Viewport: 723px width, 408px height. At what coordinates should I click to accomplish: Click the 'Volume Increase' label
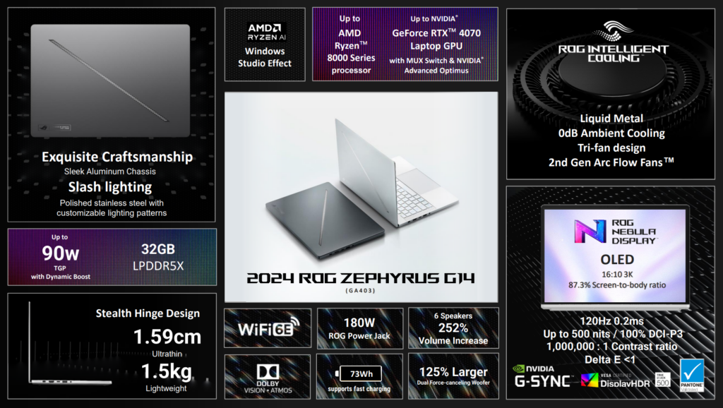click(453, 341)
